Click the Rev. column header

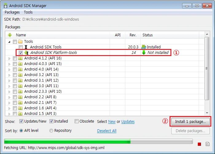133,35
